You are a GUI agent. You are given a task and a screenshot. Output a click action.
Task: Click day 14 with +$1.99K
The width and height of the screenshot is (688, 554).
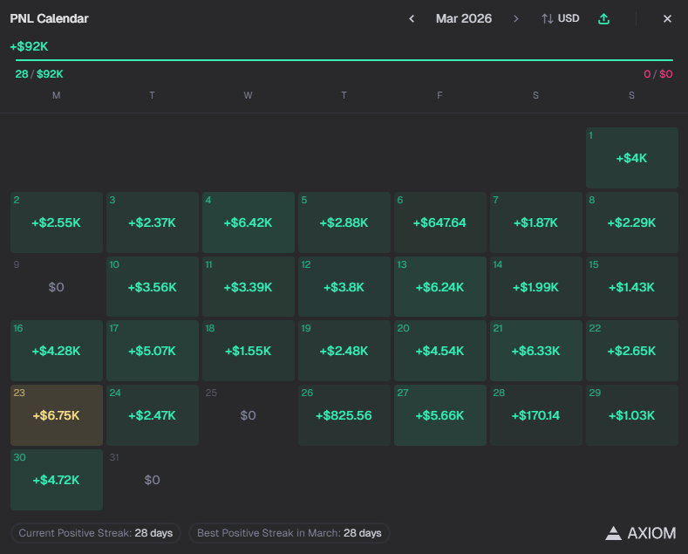[x=535, y=287]
